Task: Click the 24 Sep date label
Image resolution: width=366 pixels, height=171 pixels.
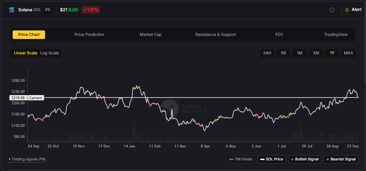Action: click(33, 146)
